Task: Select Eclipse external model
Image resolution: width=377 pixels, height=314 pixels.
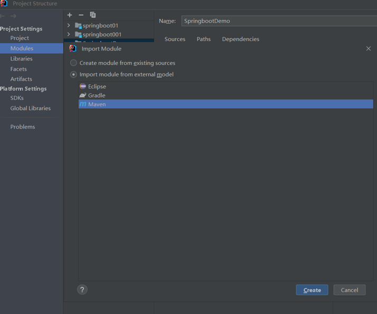Action: point(97,86)
